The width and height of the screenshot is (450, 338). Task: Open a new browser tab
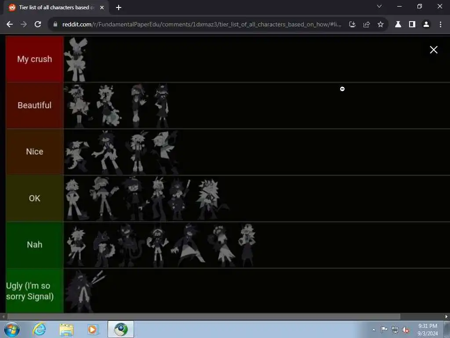[x=119, y=7]
